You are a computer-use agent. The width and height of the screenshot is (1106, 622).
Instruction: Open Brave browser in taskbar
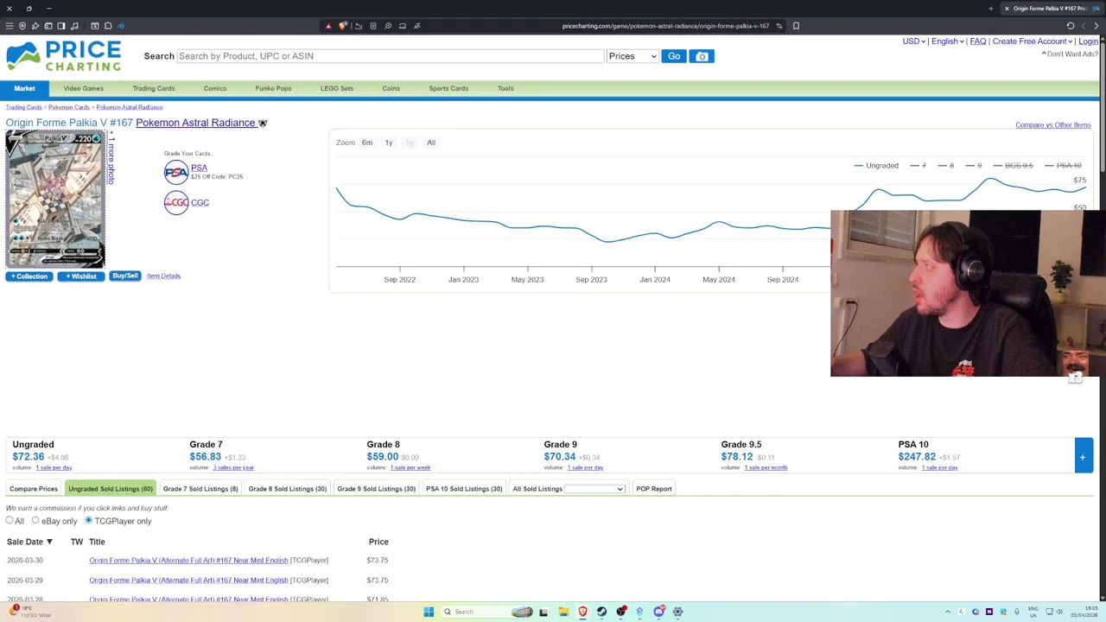[x=582, y=612]
